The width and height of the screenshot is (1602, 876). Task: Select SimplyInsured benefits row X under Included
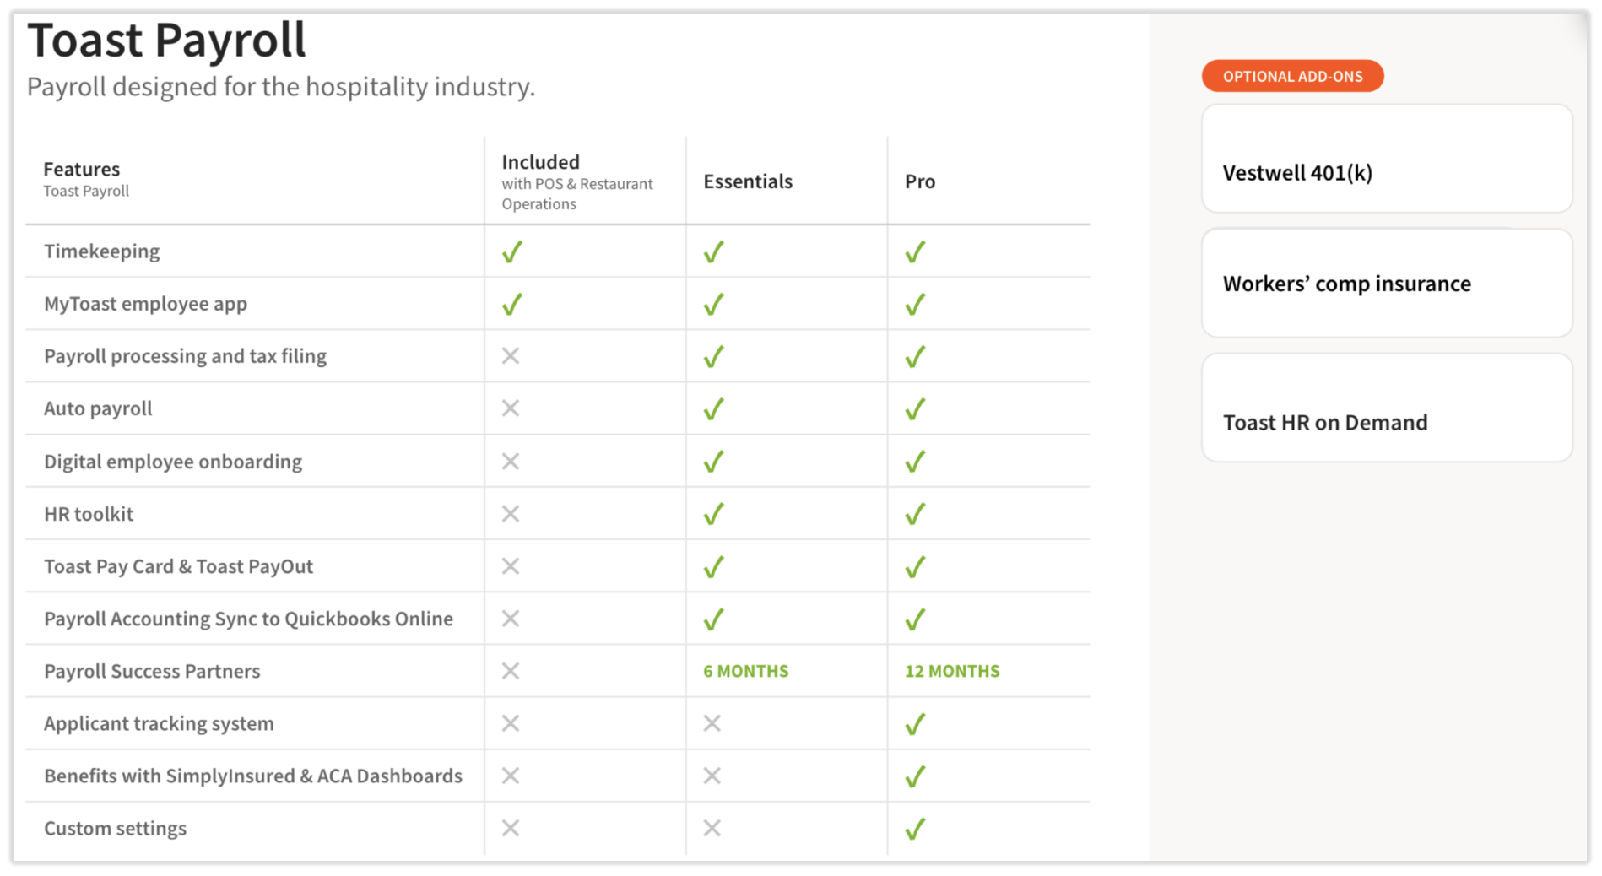pos(511,776)
